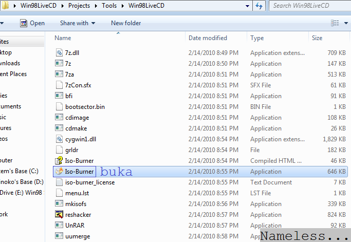Image resolution: width=351 pixels, height=242 pixels.
Task: Open Downloads in navigation pane
Action: [10, 63]
